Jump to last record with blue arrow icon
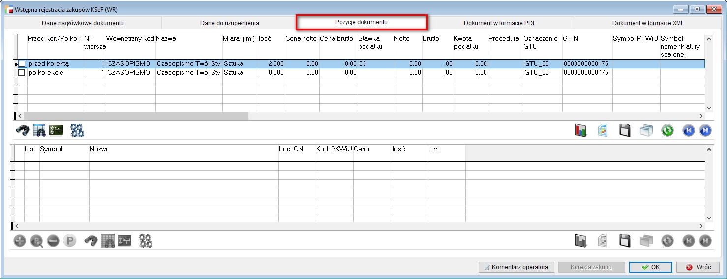 [705, 130]
